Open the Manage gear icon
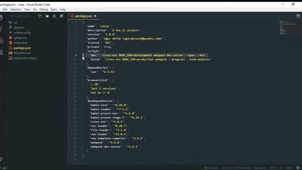Image resolution: width=302 pixels, height=170 pixels. 1,159
